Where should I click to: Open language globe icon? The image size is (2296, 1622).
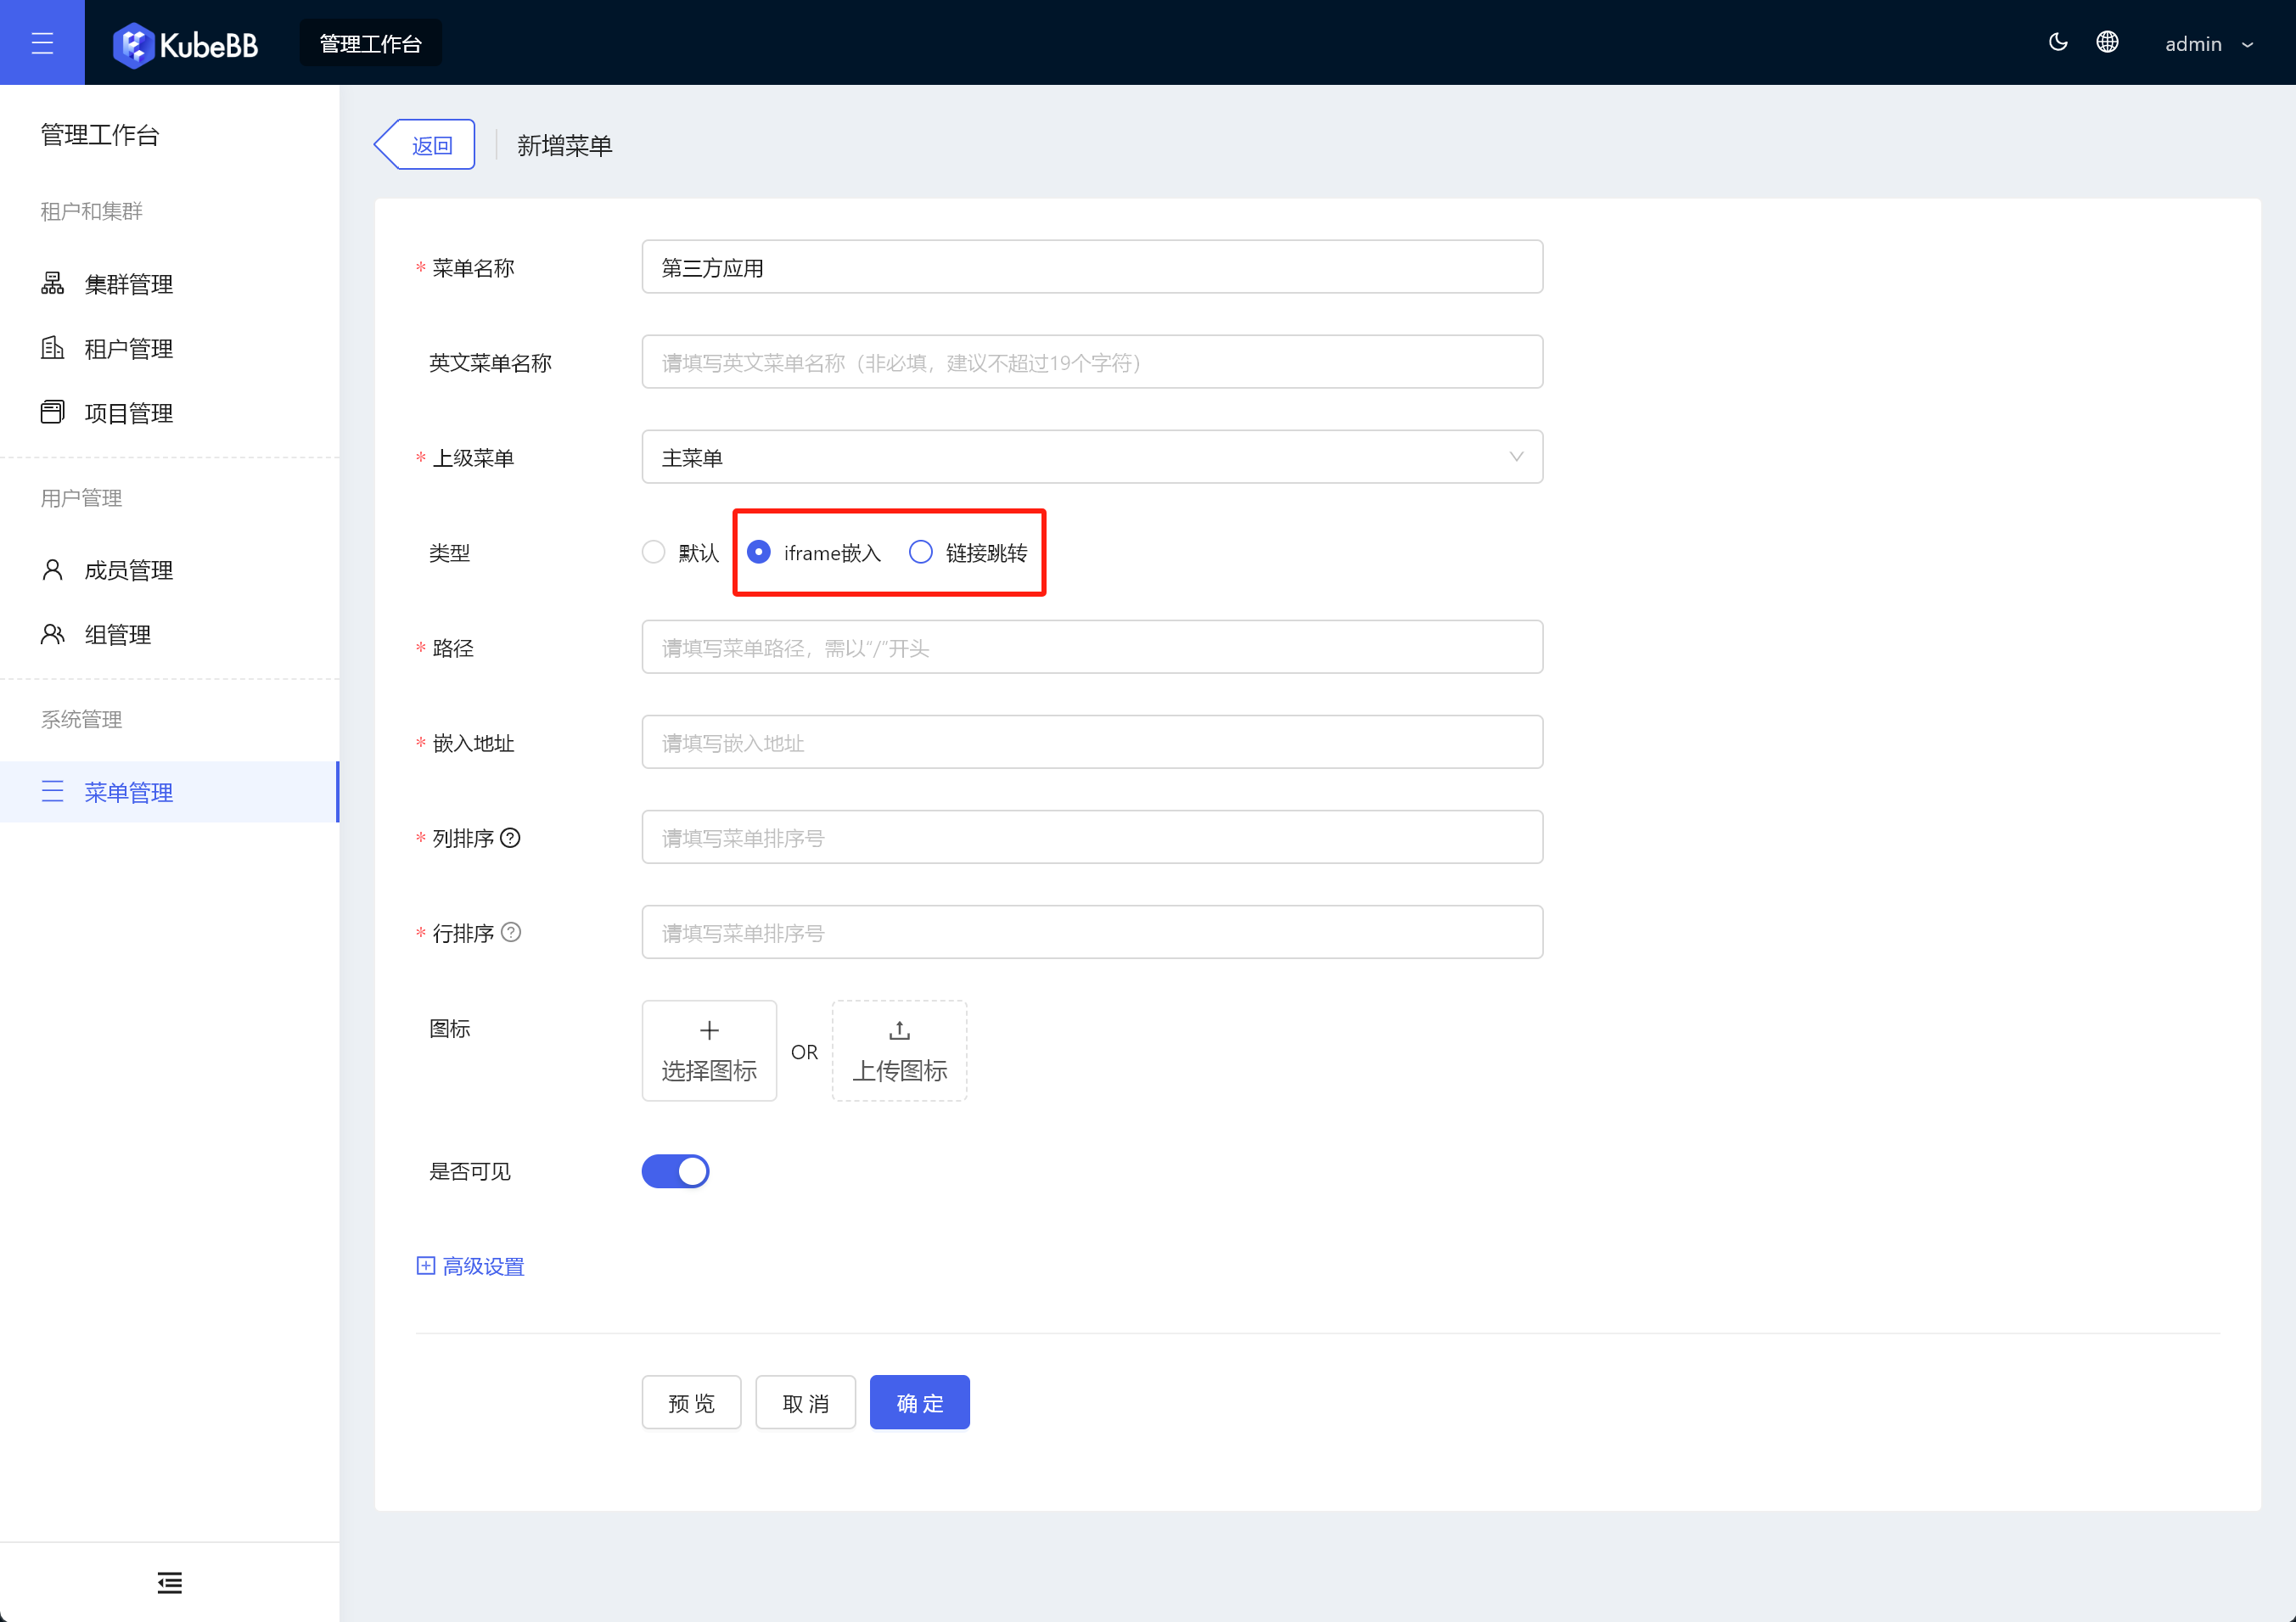coord(2107,42)
